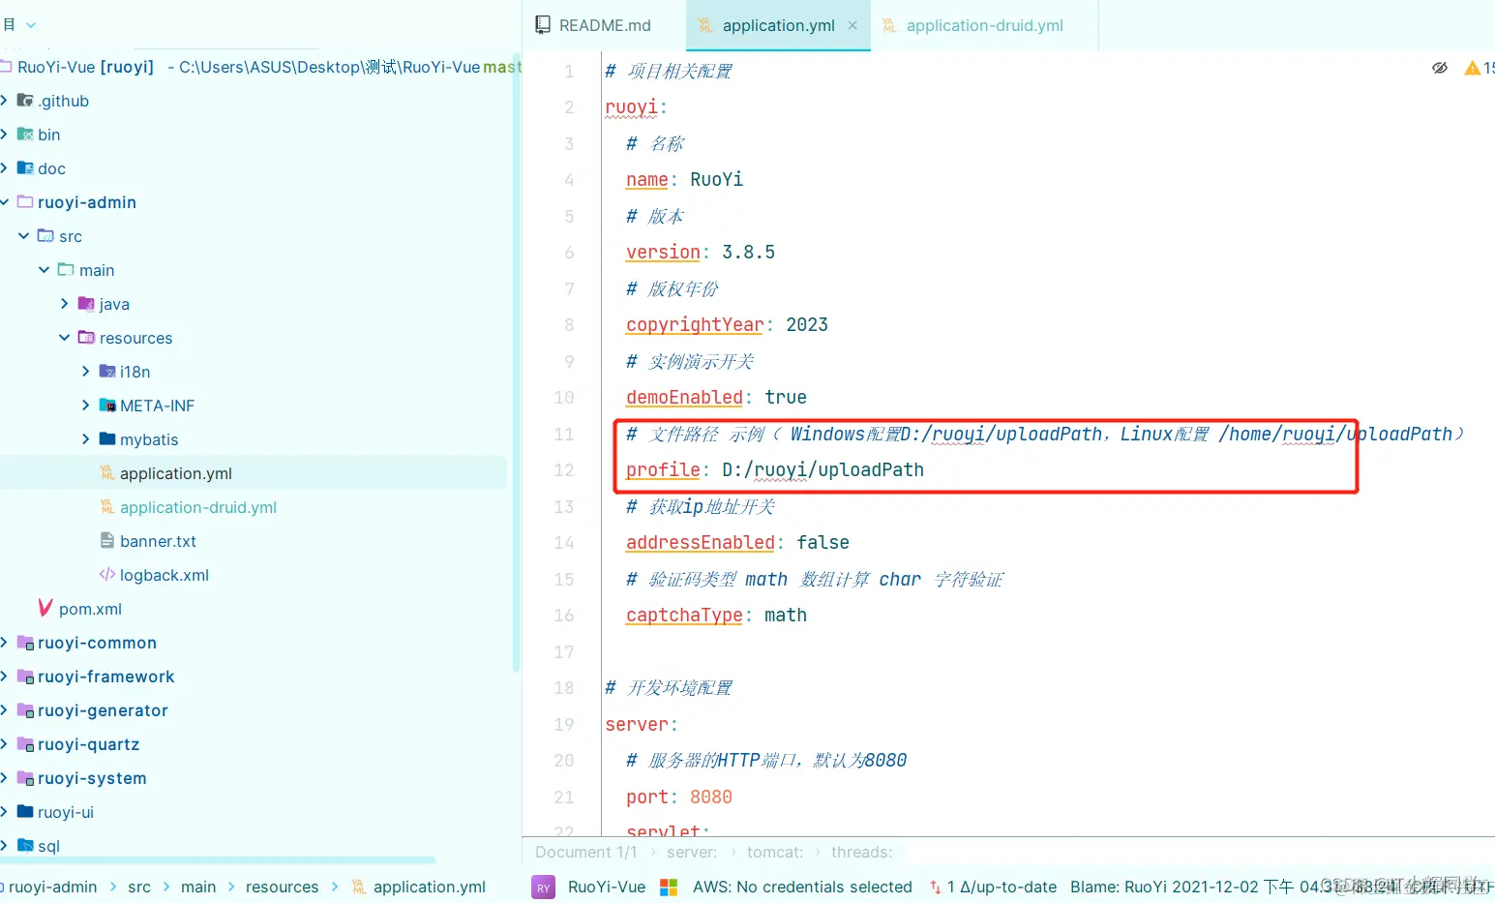Click the mybatis folder icon
Screen dimensions: 1495x903
point(107,439)
